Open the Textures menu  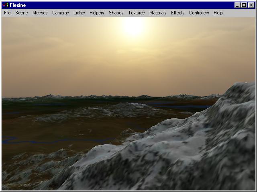137,13
